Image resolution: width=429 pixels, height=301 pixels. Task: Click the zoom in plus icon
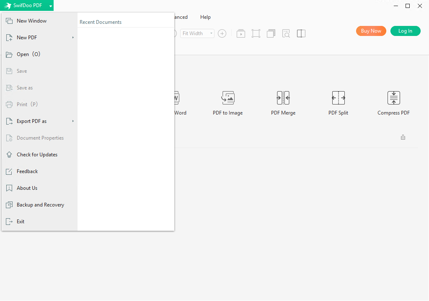tap(222, 33)
